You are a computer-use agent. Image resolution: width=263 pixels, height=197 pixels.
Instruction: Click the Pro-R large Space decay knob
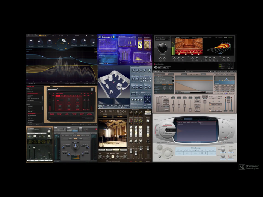coord(62,43)
